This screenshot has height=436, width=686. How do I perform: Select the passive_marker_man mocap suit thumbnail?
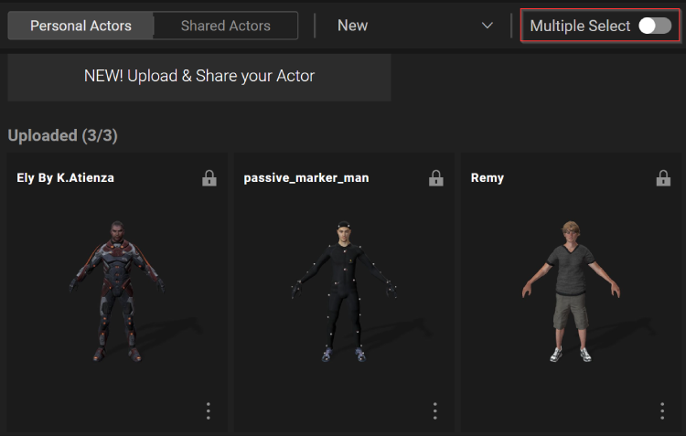point(343,291)
